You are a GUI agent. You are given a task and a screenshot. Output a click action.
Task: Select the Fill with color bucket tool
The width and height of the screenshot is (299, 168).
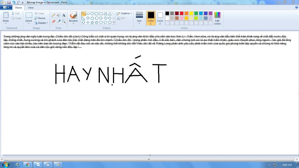[x=58, y=15]
